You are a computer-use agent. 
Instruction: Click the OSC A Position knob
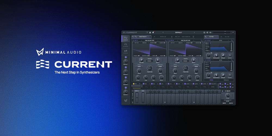pyautogui.click(x=149, y=68)
